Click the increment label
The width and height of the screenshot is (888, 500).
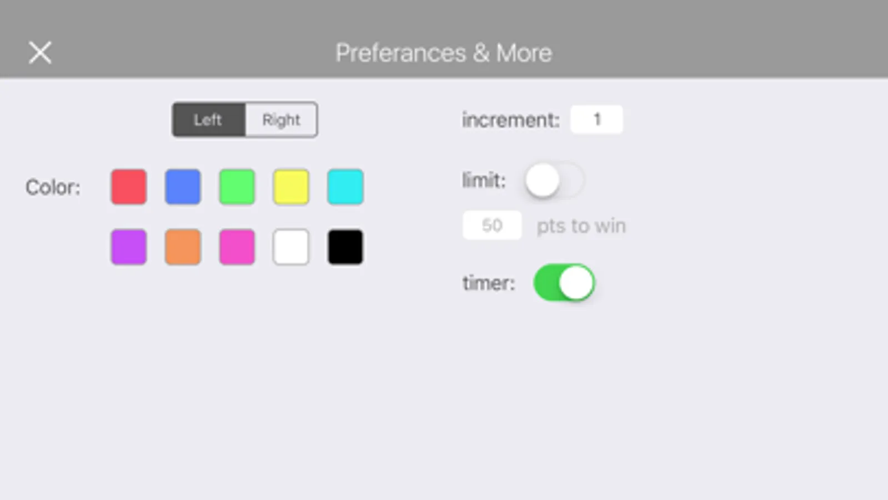[511, 120]
